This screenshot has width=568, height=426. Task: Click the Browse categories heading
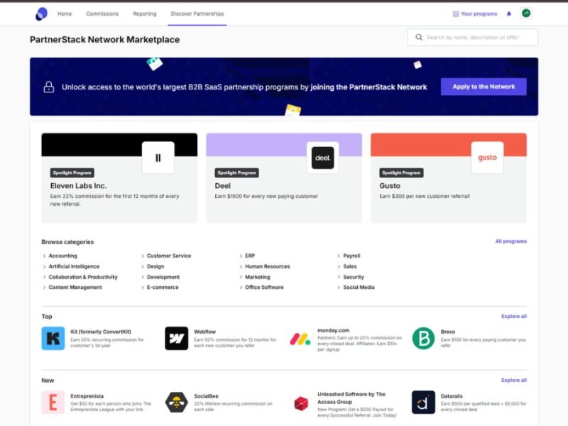[x=67, y=242]
